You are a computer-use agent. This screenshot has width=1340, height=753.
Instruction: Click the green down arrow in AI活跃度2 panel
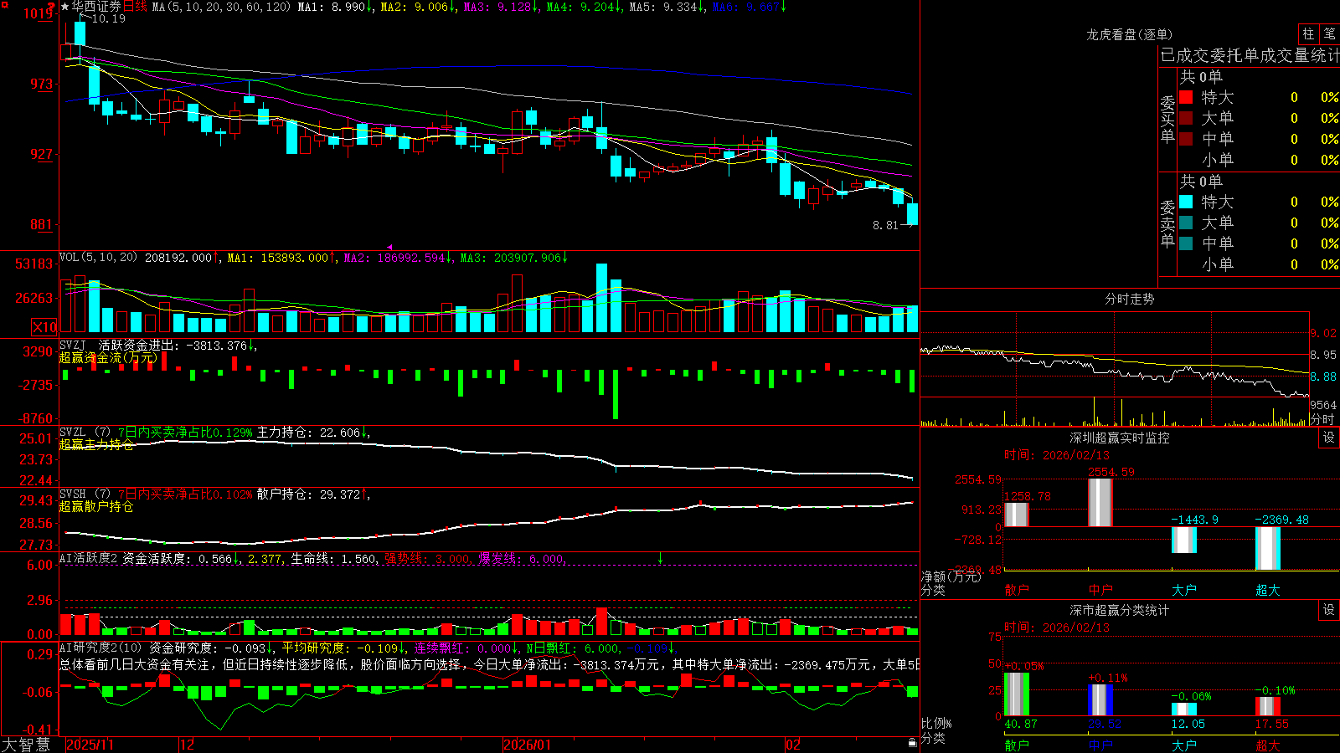coord(660,558)
